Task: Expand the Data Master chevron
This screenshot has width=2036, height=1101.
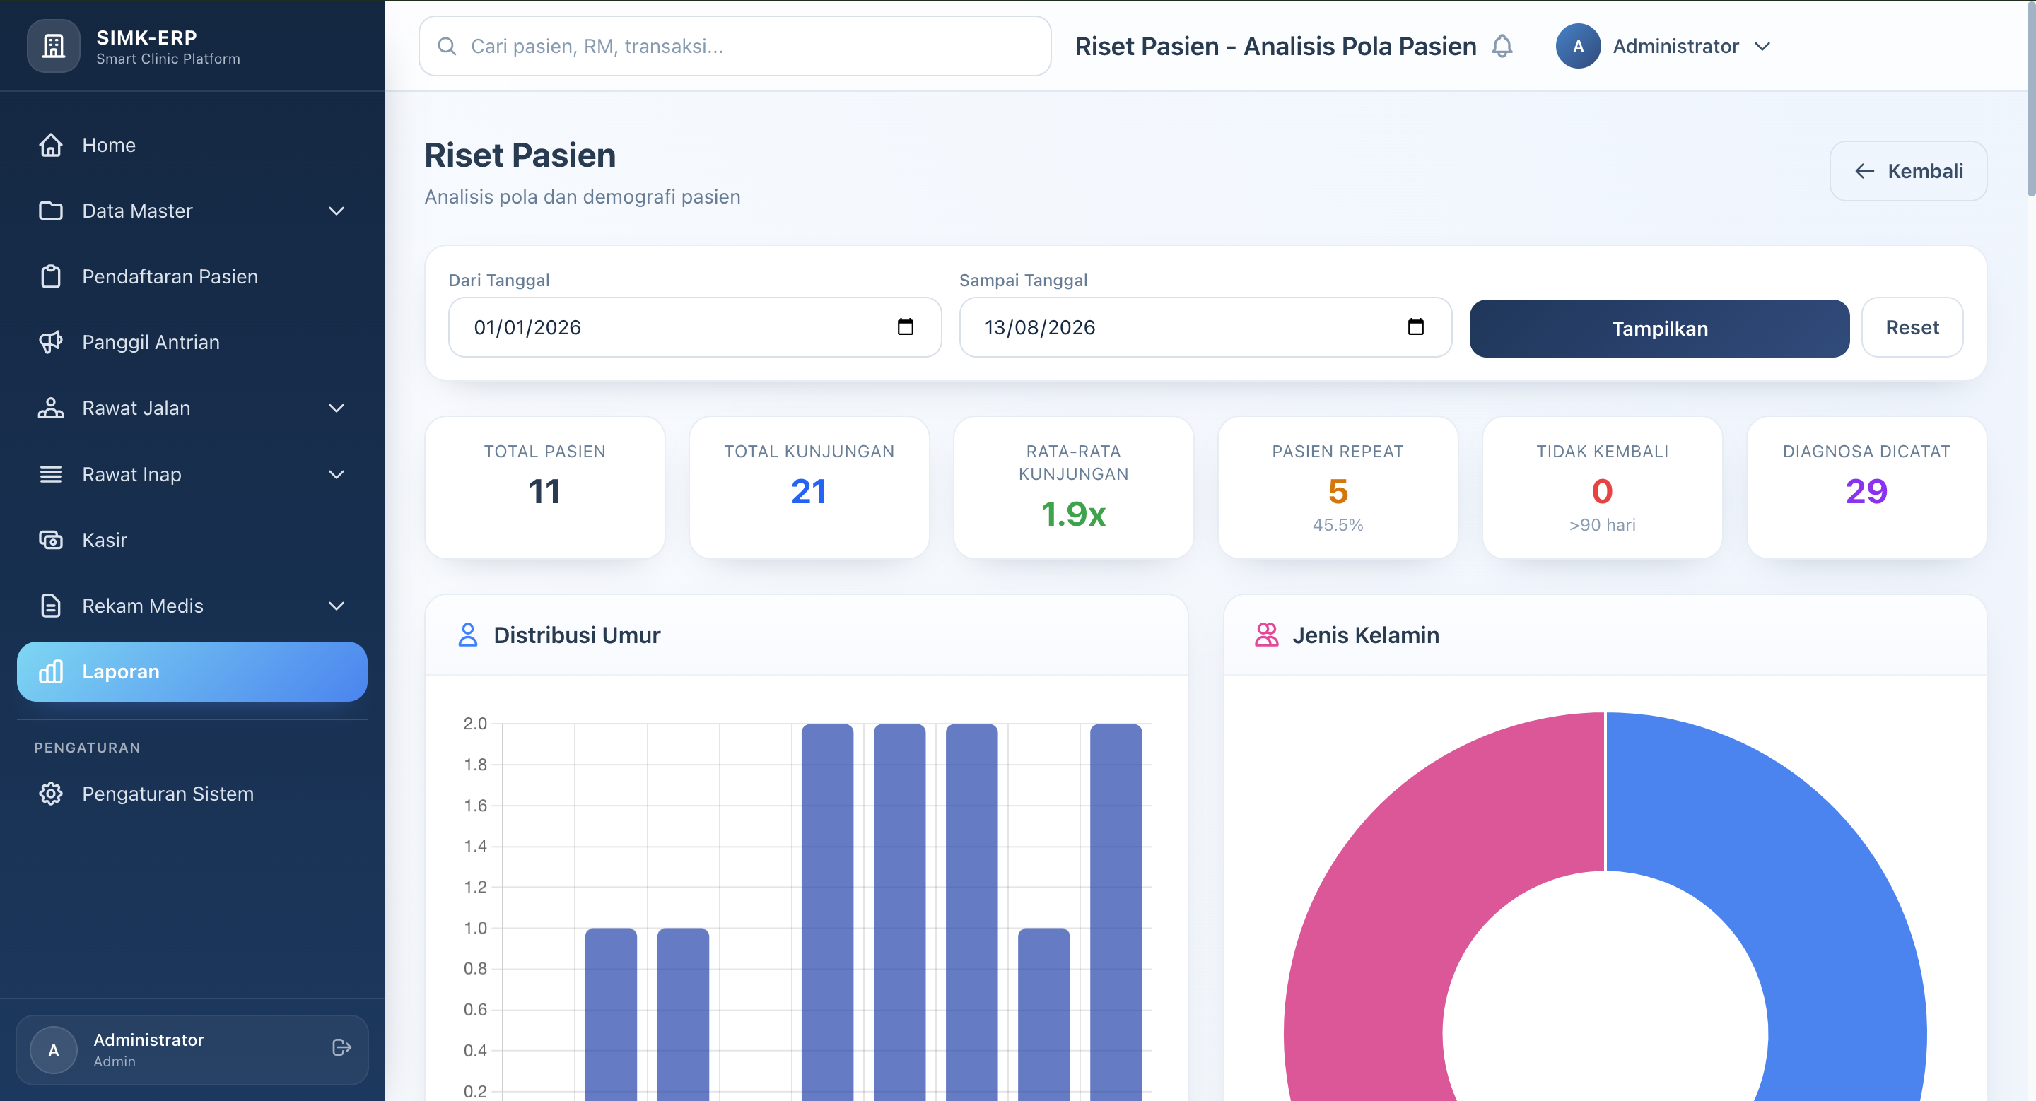Action: (x=337, y=211)
